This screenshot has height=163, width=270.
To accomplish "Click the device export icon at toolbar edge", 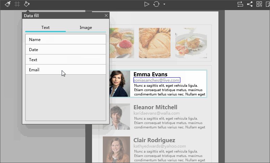I will [268, 4].
